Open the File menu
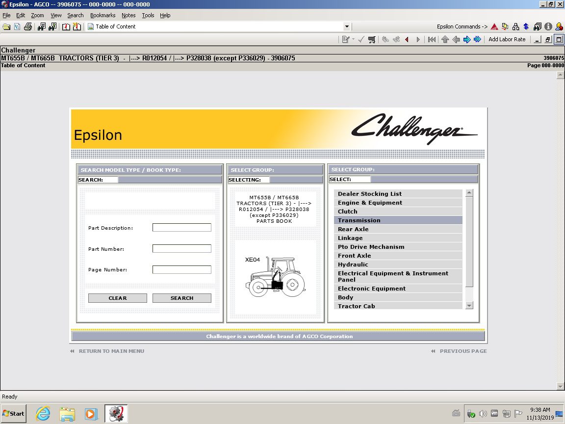This screenshot has height=424, width=565. (x=6, y=15)
